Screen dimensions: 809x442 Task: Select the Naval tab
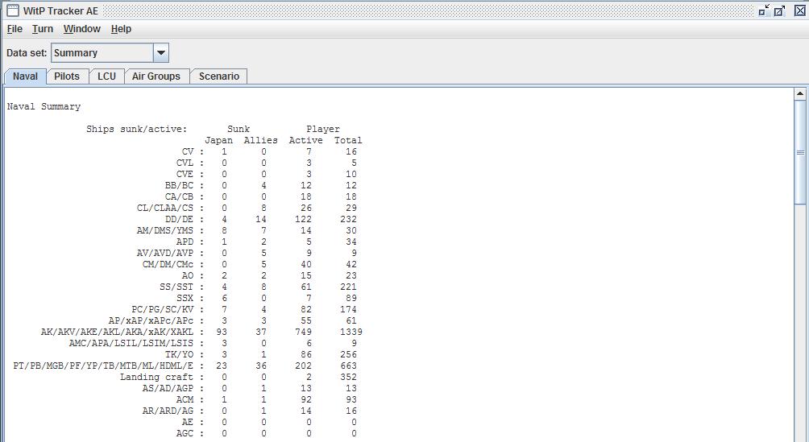click(25, 76)
